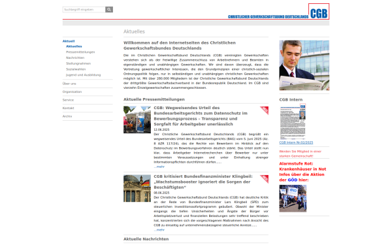Open the CGB Intern newsletter cover image
Image resolution: width=392 pixels, height=245 pixels.
pos(293,122)
